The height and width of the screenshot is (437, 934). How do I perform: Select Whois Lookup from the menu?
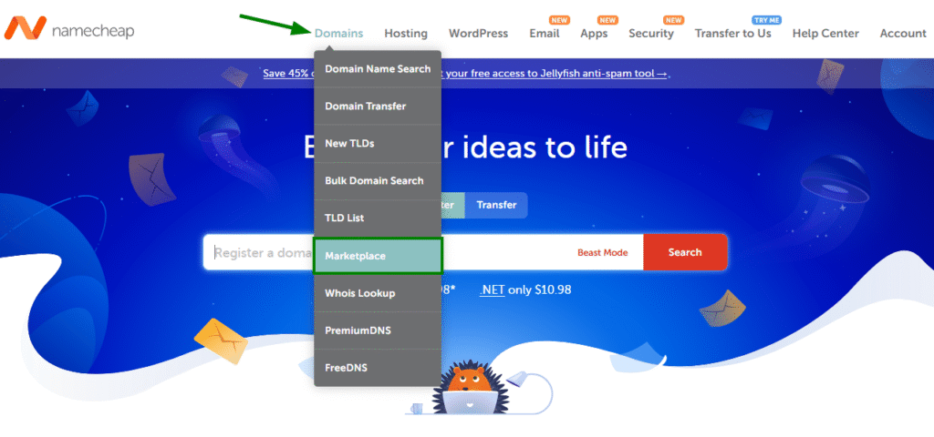[x=378, y=293]
